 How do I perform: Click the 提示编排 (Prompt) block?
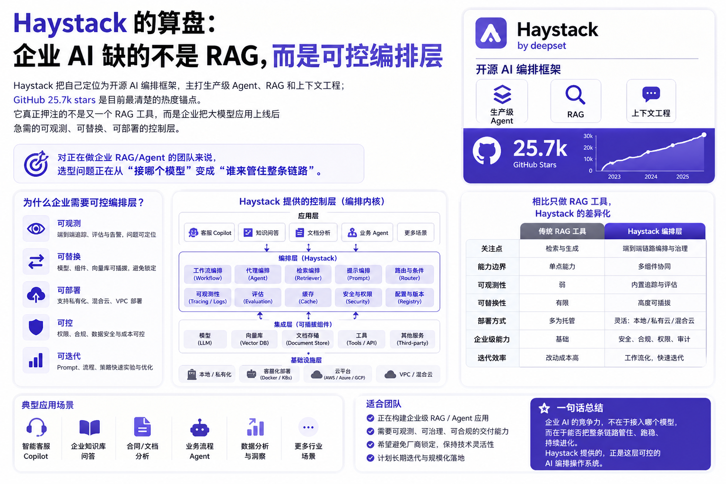[x=359, y=274]
